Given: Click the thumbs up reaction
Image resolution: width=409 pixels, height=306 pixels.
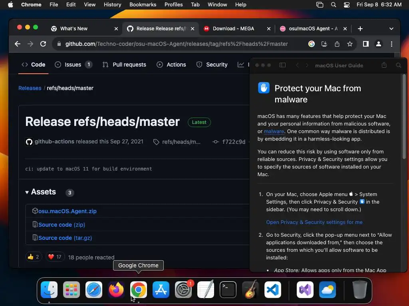Looking at the screenshot, I should pyautogui.click(x=34, y=257).
